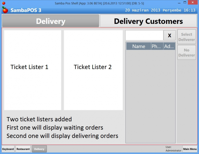Click the Ad... address column header

click(x=169, y=46)
